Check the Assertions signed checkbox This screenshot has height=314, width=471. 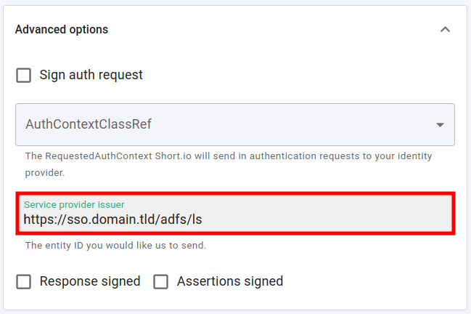(x=161, y=281)
